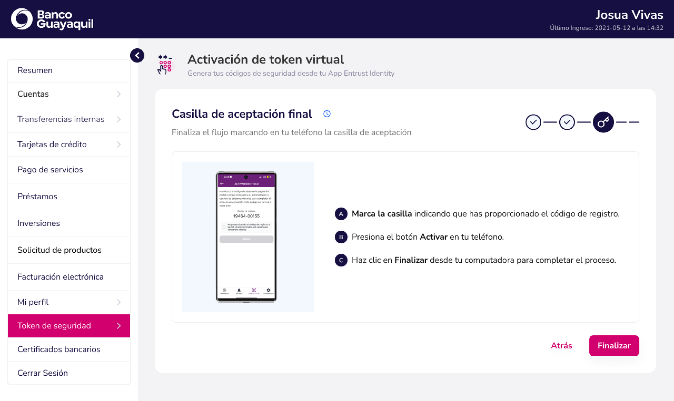Click the token keypad icon in the header
Viewport: 674px width, 401px height.
(165, 64)
